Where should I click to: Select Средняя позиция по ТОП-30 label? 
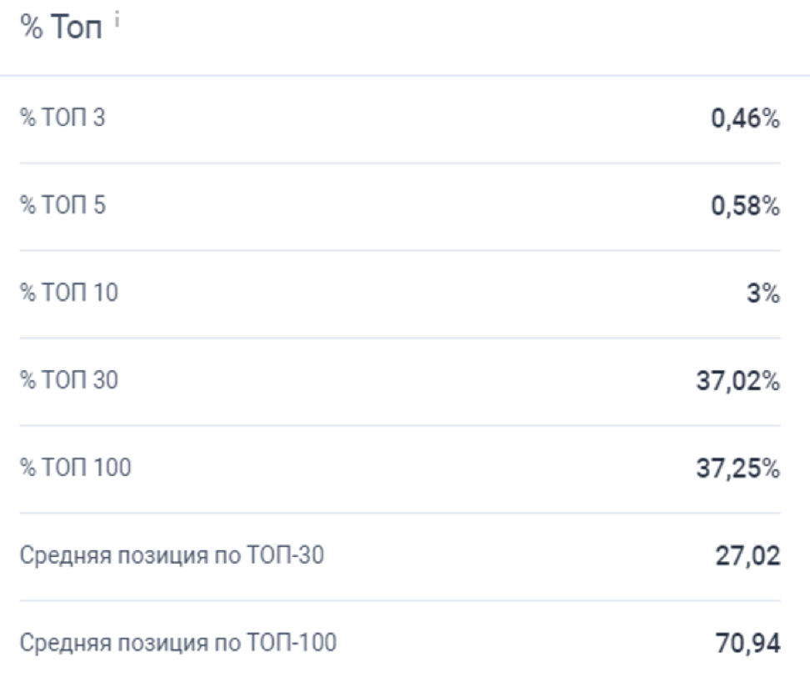(171, 556)
